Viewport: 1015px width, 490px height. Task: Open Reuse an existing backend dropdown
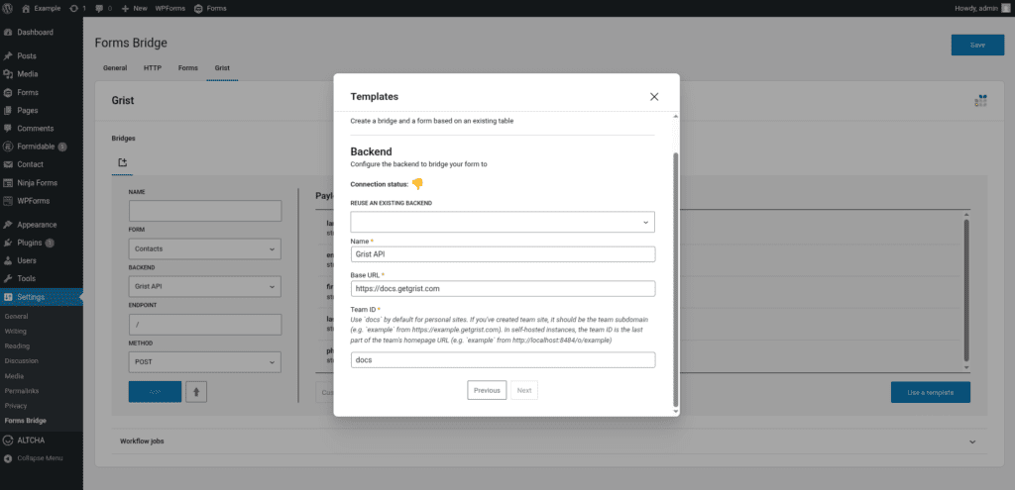[503, 222]
